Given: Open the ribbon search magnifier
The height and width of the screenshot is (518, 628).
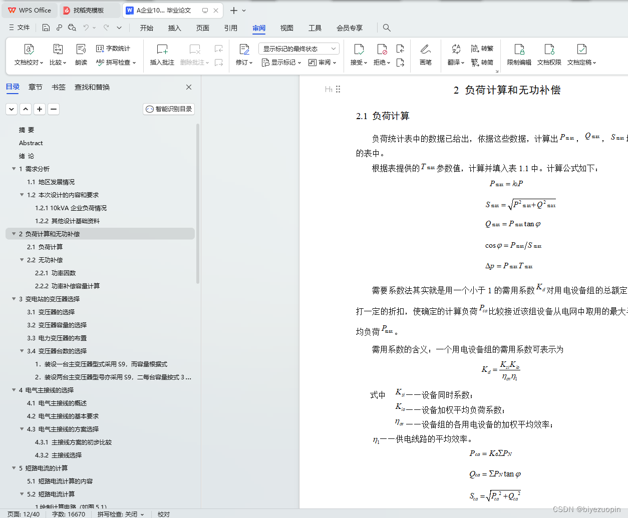Looking at the screenshot, I should pyautogui.click(x=386, y=28).
